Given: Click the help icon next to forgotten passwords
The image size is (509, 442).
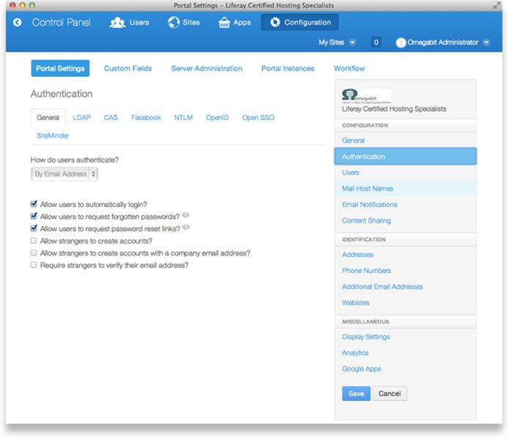Looking at the screenshot, I should click(185, 215).
